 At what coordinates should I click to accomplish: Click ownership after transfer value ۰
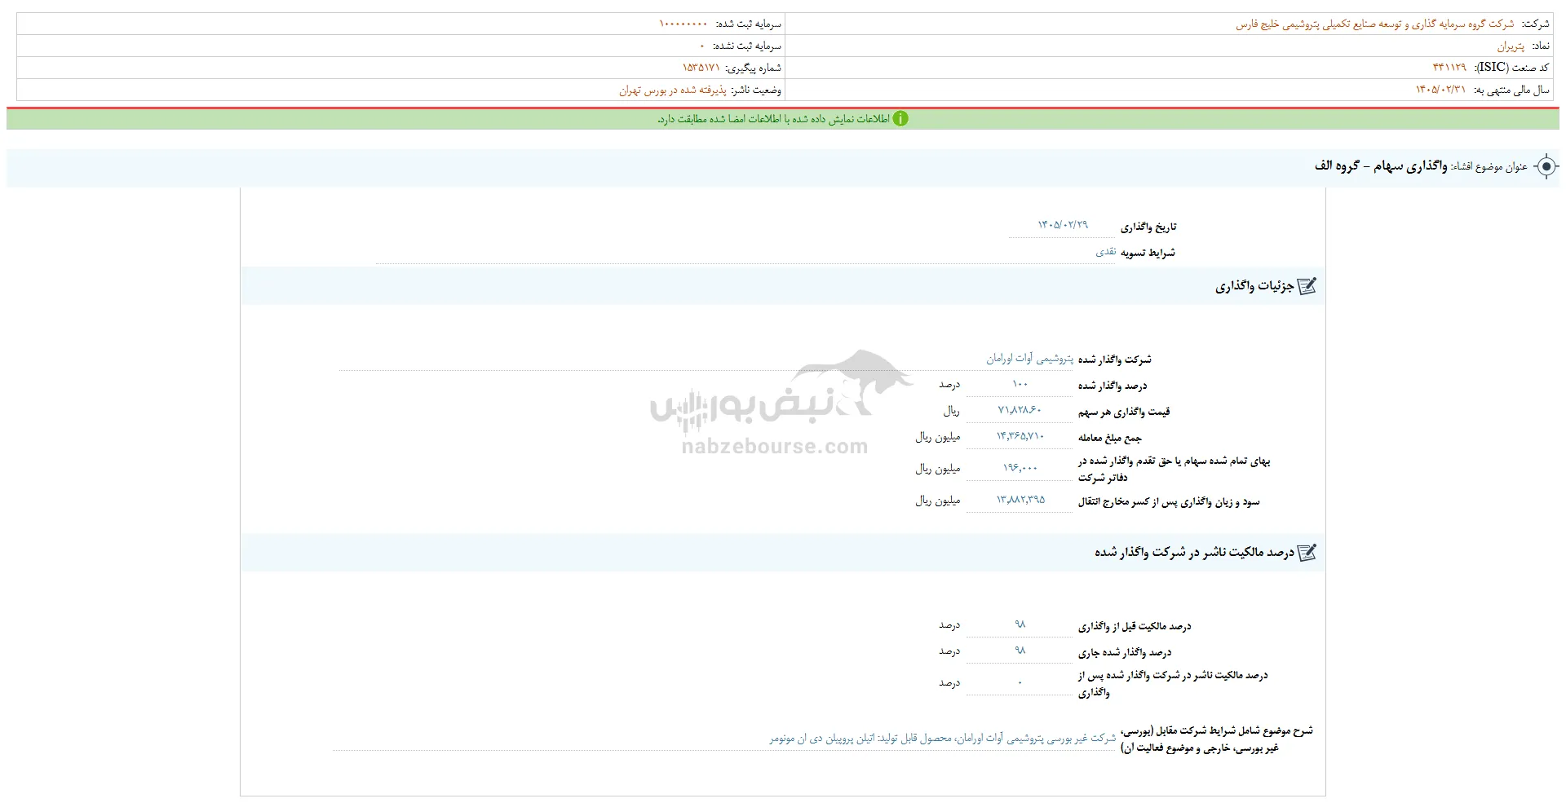pos(1020,682)
